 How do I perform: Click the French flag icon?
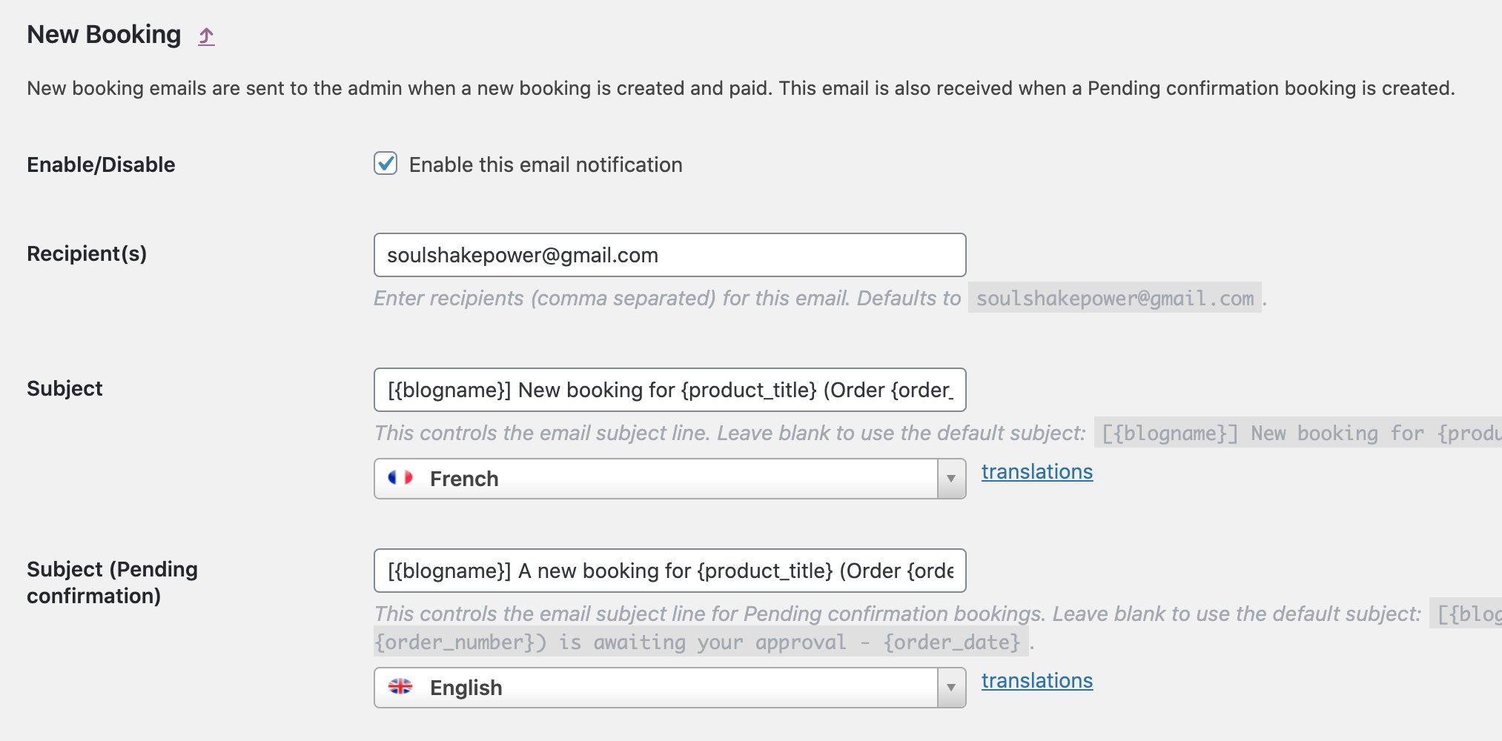[x=400, y=478]
